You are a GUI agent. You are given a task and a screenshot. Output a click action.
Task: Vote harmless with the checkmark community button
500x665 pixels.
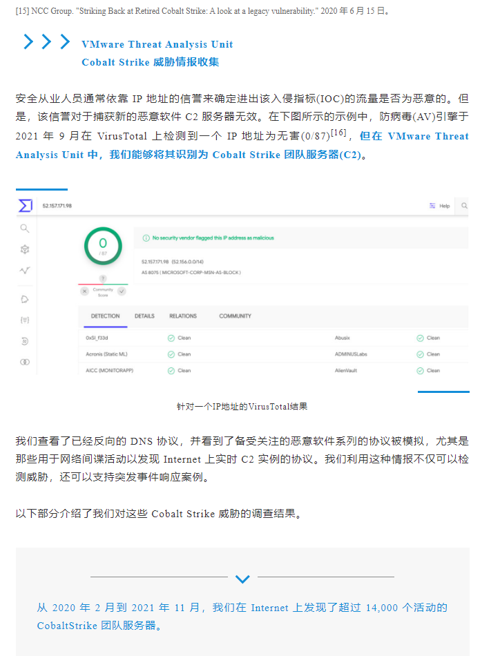coord(122,291)
